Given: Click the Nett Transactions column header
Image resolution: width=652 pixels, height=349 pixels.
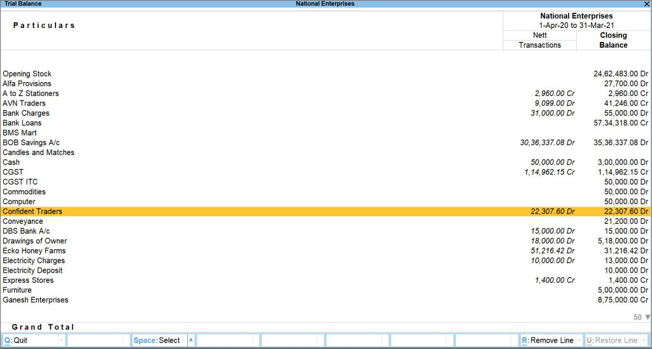Looking at the screenshot, I should click(539, 40).
